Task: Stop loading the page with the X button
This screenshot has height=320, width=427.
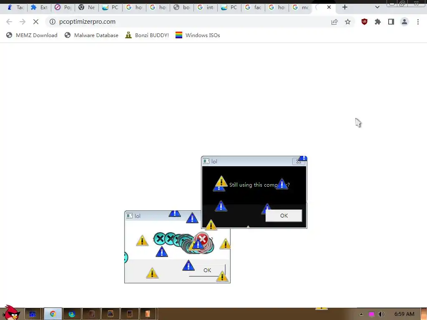Action: click(x=36, y=22)
